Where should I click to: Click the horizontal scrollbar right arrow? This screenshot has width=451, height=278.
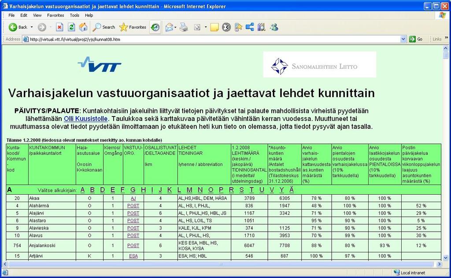coord(439,264)
